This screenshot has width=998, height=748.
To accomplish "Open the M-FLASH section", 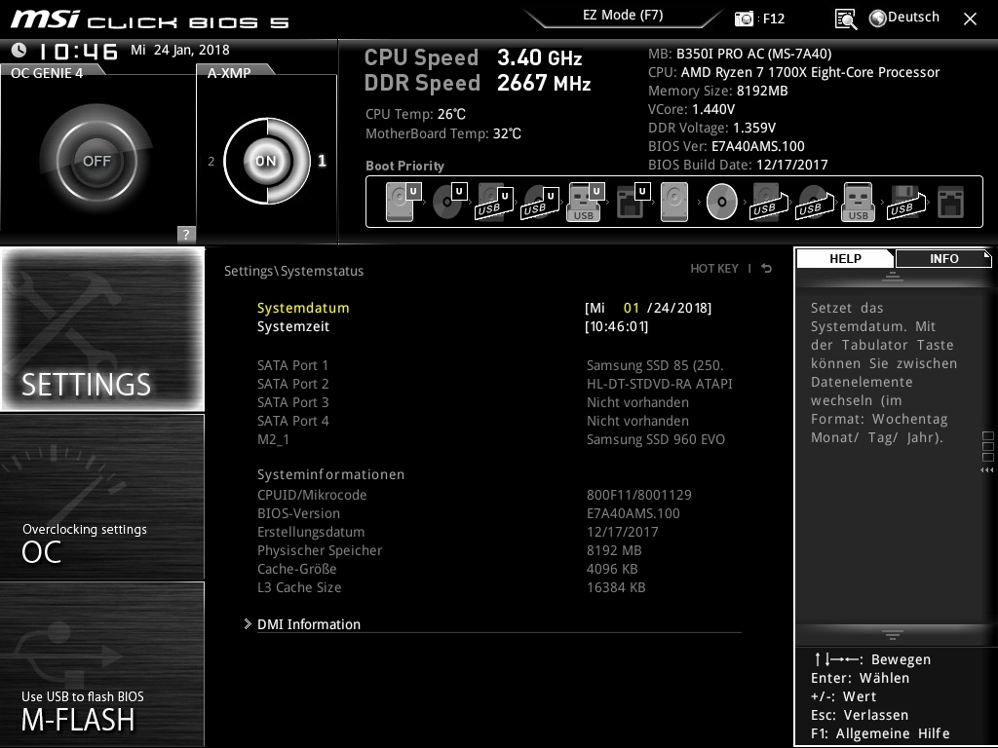I will tap(102, 664).
